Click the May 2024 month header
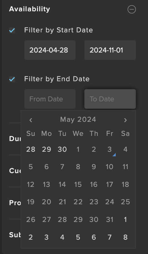148x254 pixels. [x=78, y=120]
